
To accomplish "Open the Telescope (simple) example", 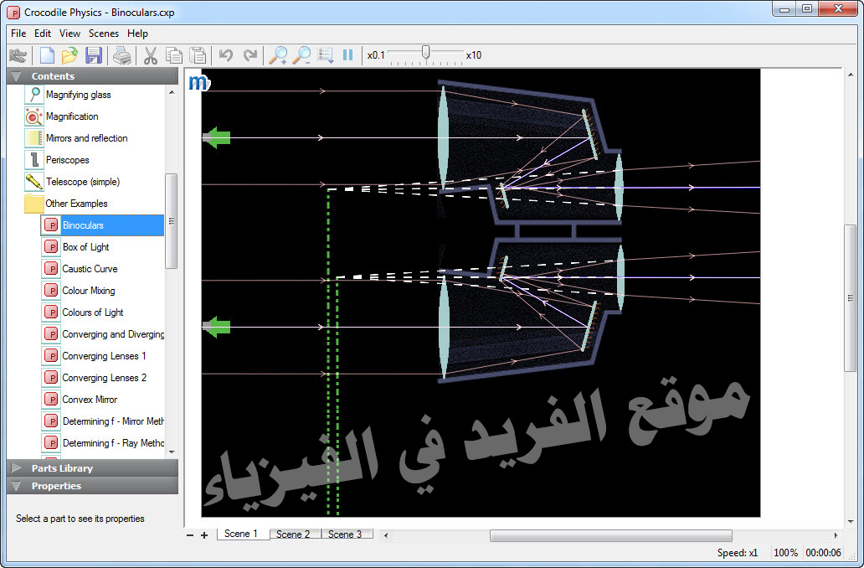I will pyautogui.click(x=83, y=182).
